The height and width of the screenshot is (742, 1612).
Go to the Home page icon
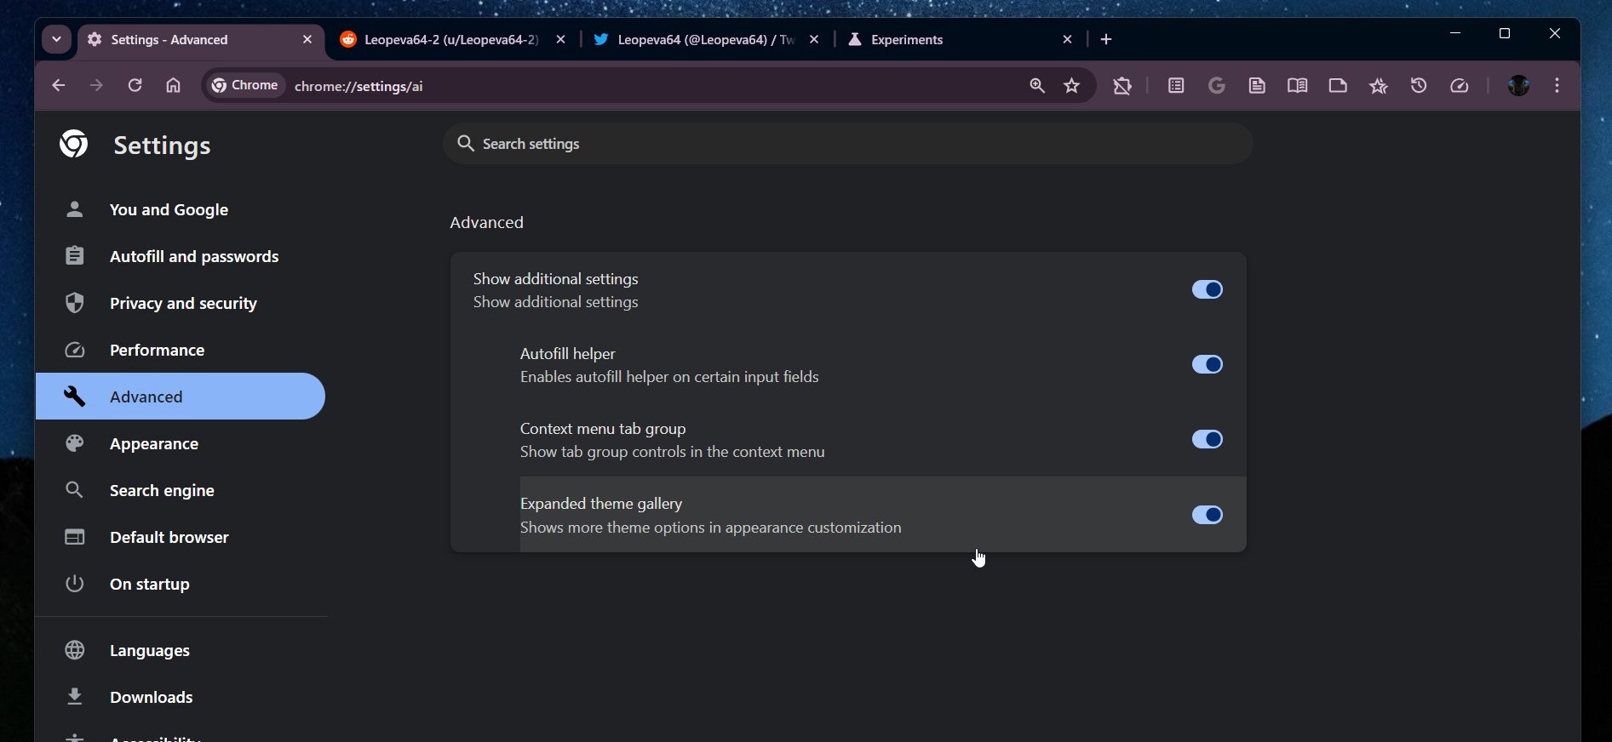coord(174,86)
